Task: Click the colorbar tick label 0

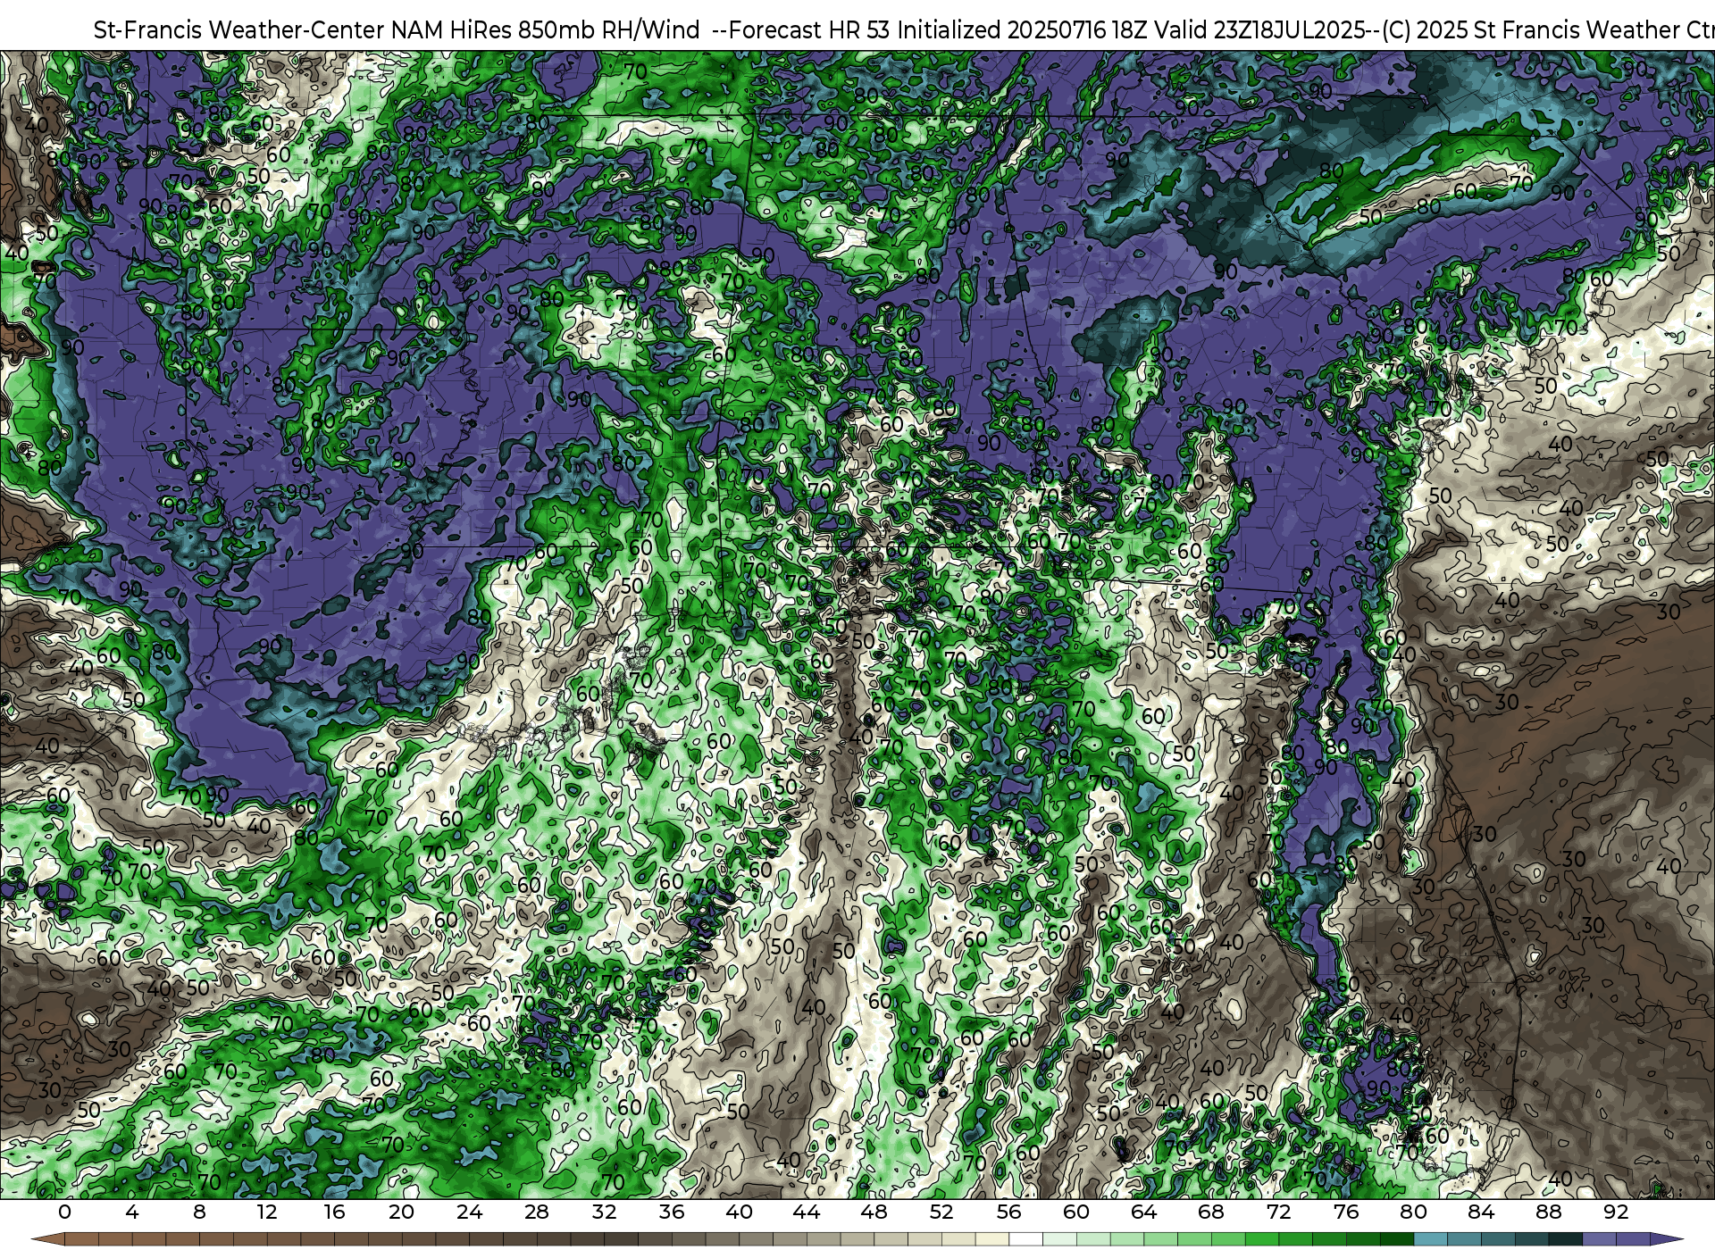Action: [64, 1212]
